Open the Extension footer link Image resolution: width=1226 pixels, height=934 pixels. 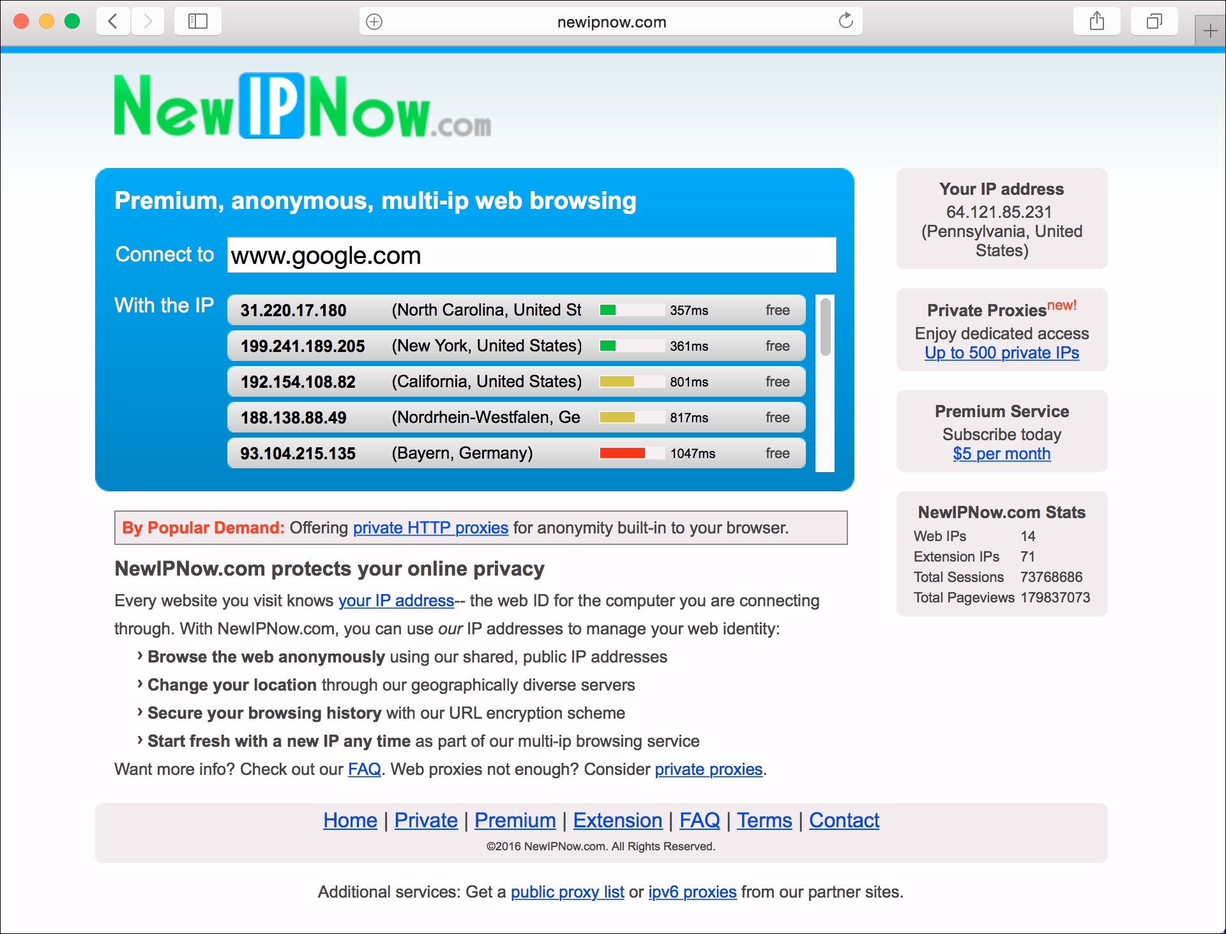pyautogui.click(x=617, y=820)
